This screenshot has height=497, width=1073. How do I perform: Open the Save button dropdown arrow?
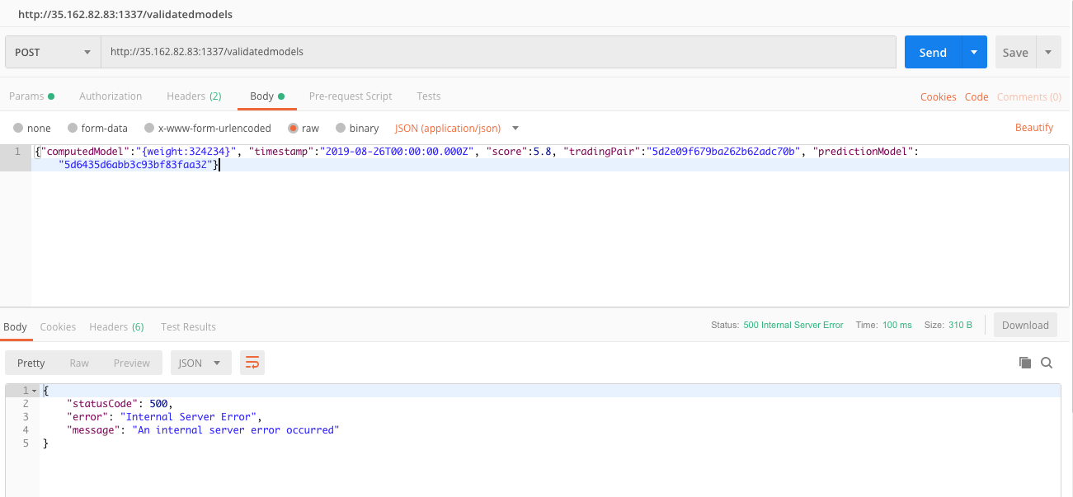click(1048, 52)
